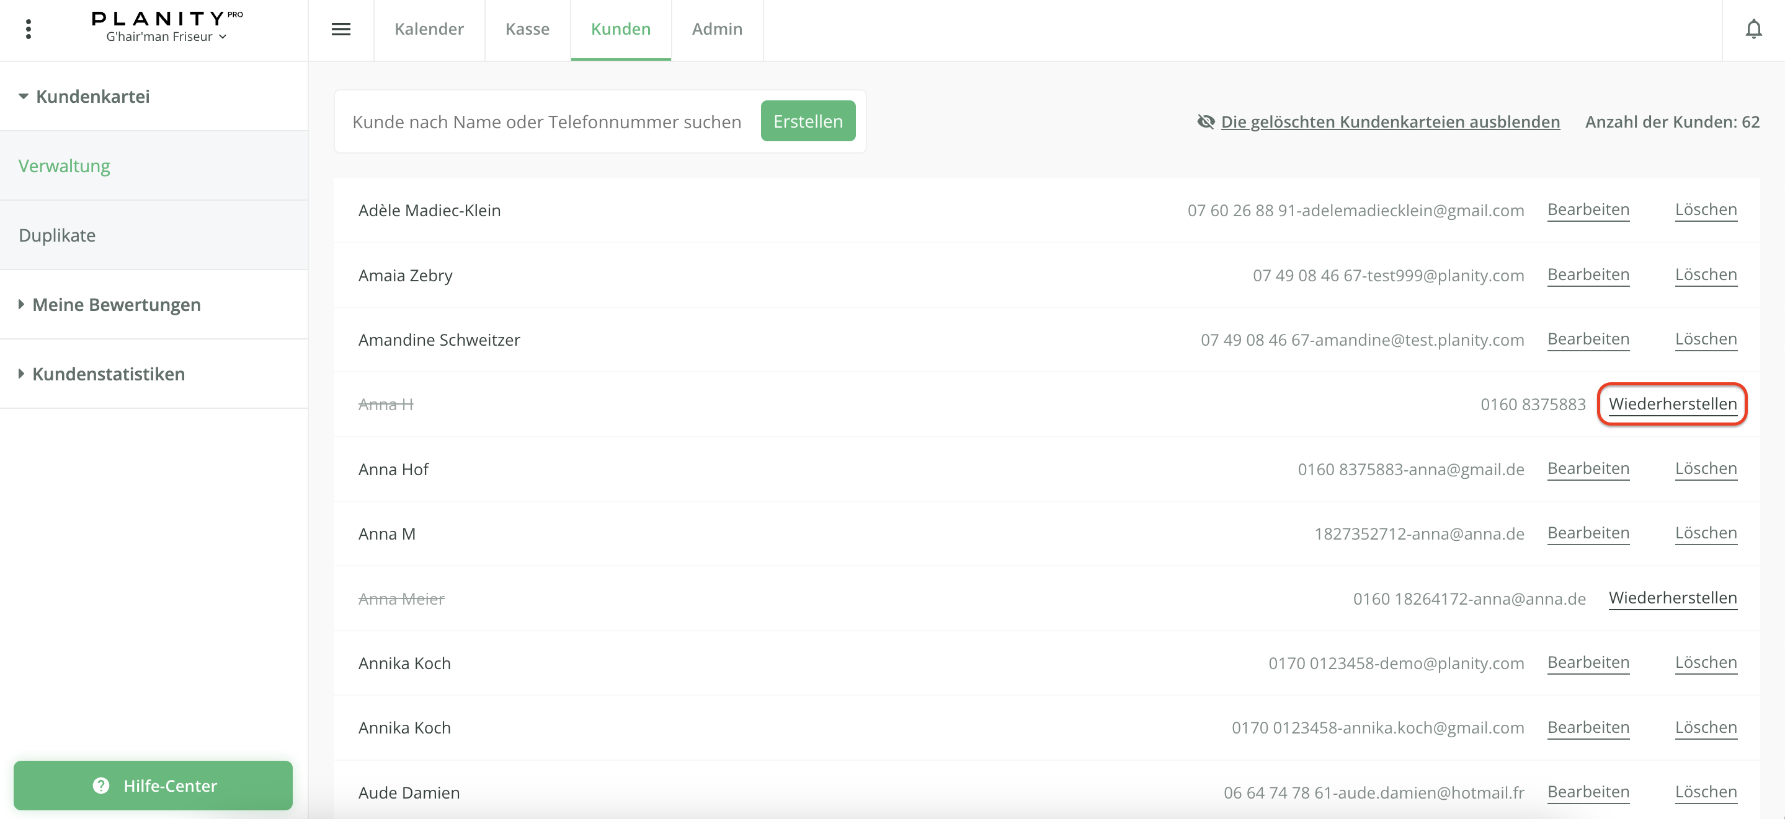Click the hamburger menu icon
Viewport: 1785px width, 819px height.
[341, 29]
